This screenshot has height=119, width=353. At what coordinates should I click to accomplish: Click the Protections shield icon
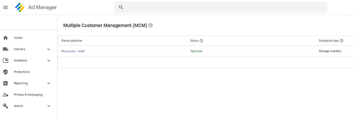pos(6,72)
